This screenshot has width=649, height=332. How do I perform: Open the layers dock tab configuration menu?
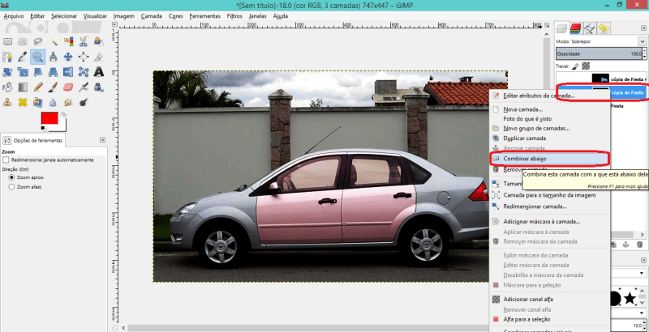point(643,28)
